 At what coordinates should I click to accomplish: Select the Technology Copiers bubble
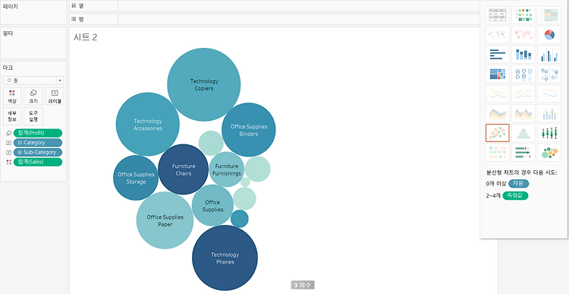203,84
